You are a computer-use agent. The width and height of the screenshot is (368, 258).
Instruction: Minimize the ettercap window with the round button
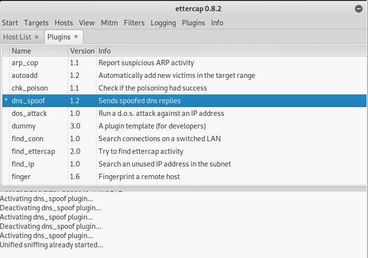(x=359, y=9)
